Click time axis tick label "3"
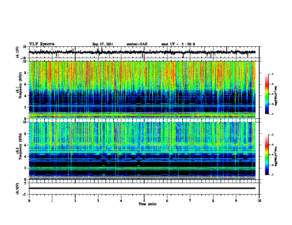Screen dimensions: 292x225 coord(98,201)
